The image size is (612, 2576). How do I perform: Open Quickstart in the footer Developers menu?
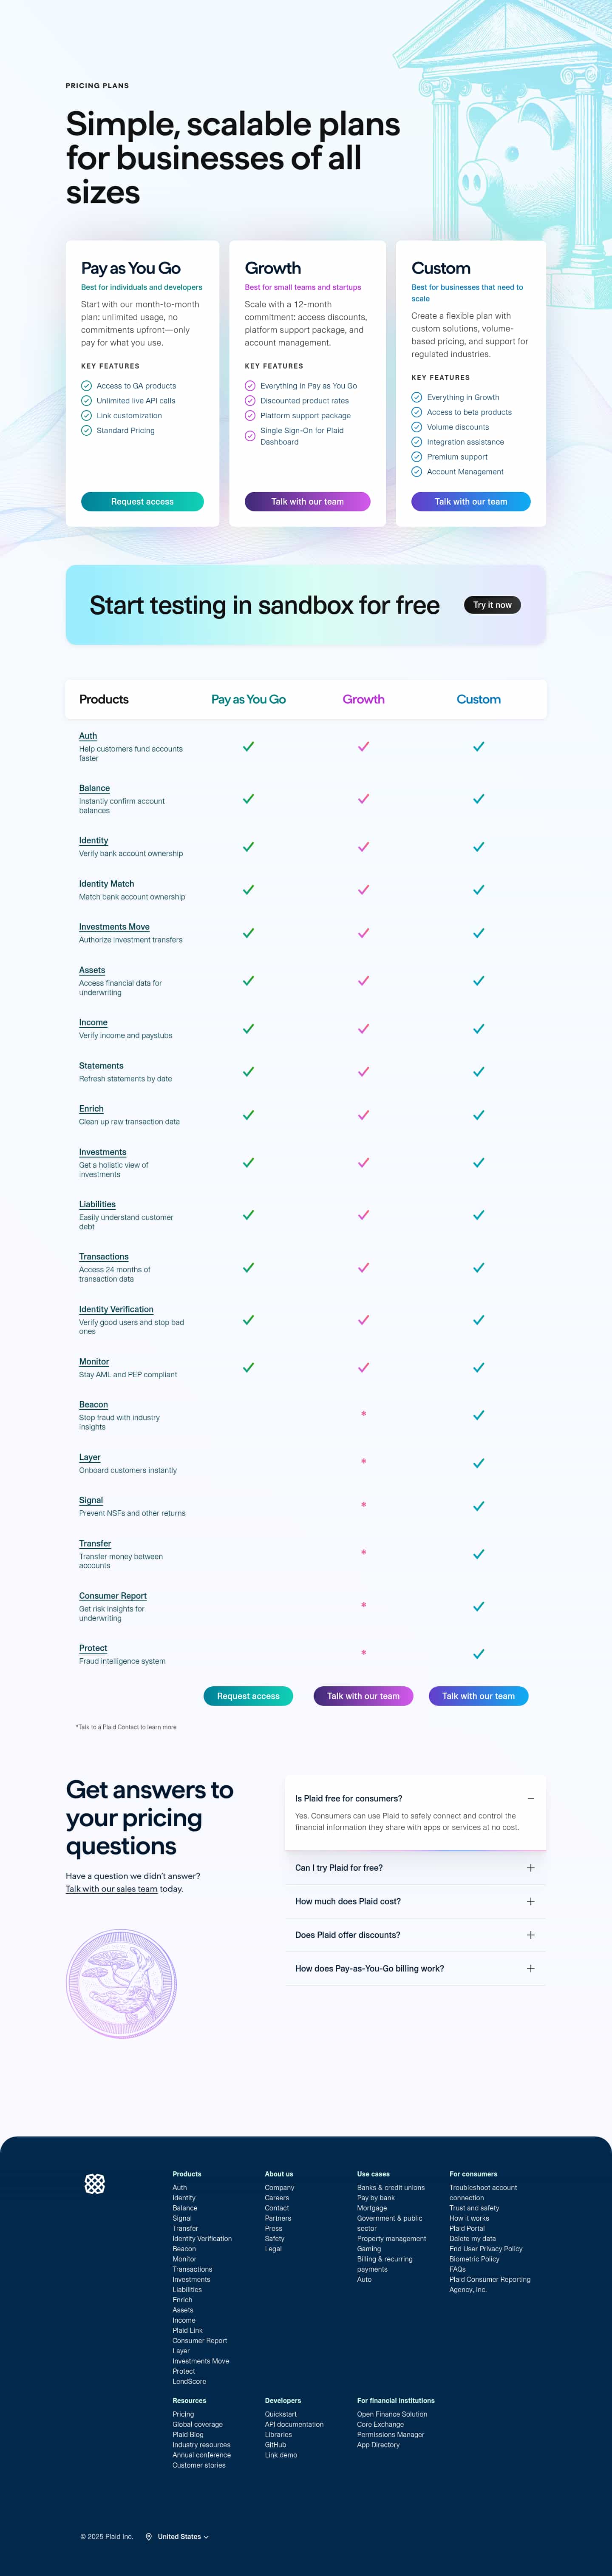click(281, 2414)
